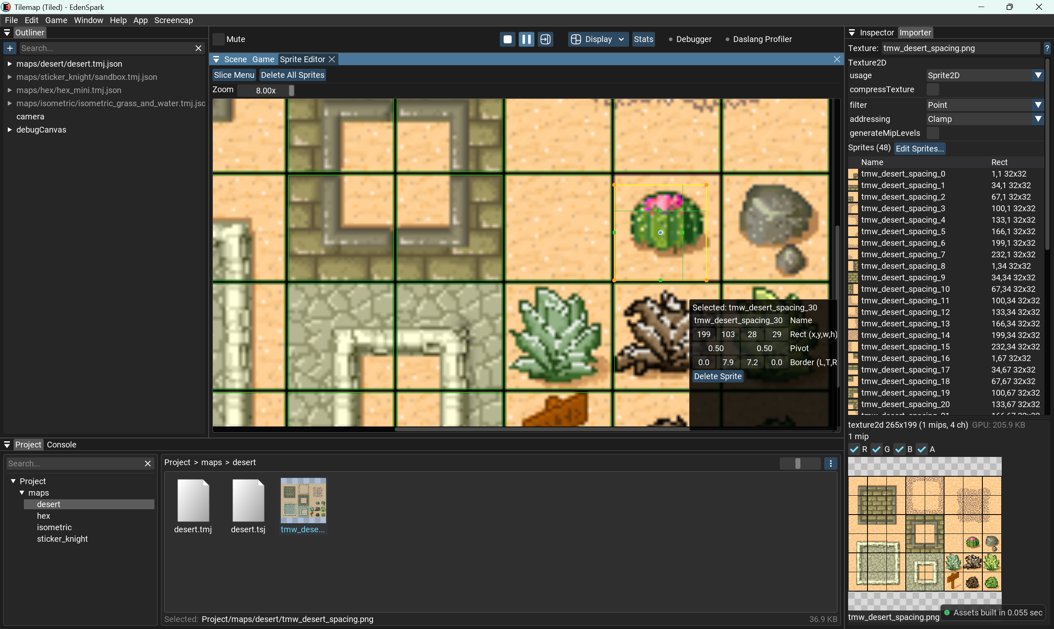Click the Stats button

pyautogui.click(x=644, y=39)
